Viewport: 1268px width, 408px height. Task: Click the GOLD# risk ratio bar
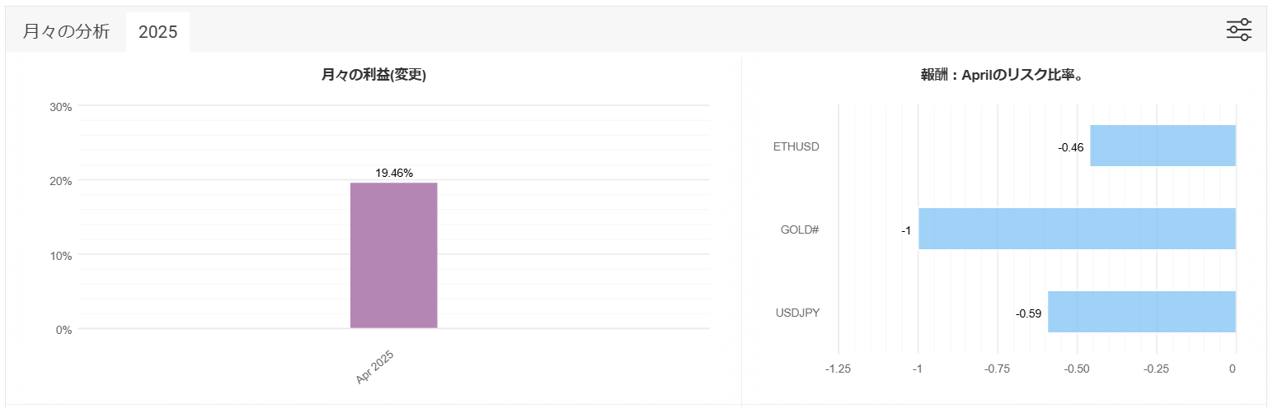pos(1077,229)
